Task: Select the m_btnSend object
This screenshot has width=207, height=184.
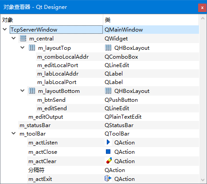Action: coord(51,100)
